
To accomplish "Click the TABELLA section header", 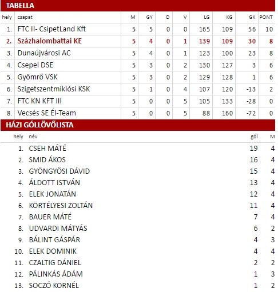I will tap(138, 5).
